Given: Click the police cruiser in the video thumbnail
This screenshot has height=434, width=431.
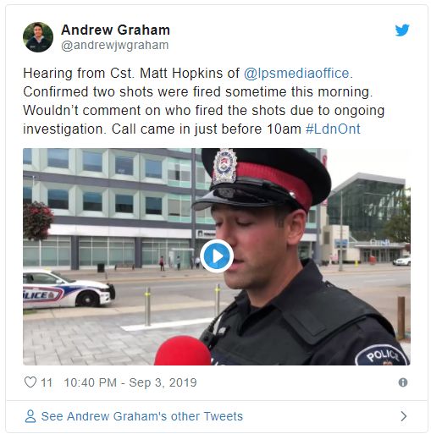Looking at the screenshot, I should tap(69, 288).
